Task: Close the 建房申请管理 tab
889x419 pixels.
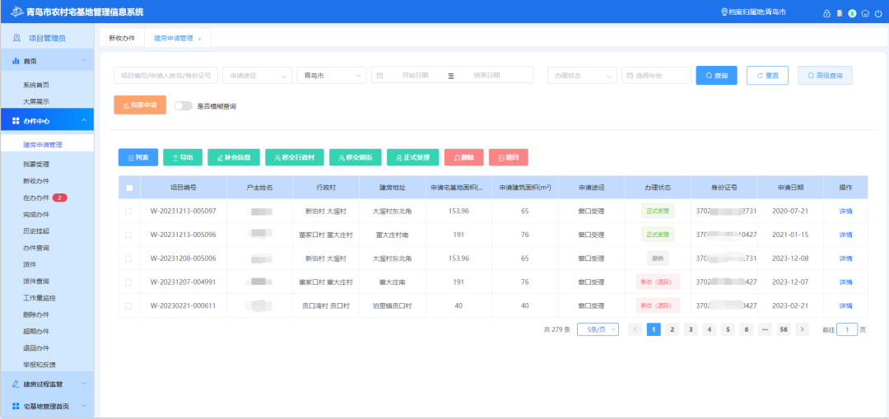Action: coord(199,39)
